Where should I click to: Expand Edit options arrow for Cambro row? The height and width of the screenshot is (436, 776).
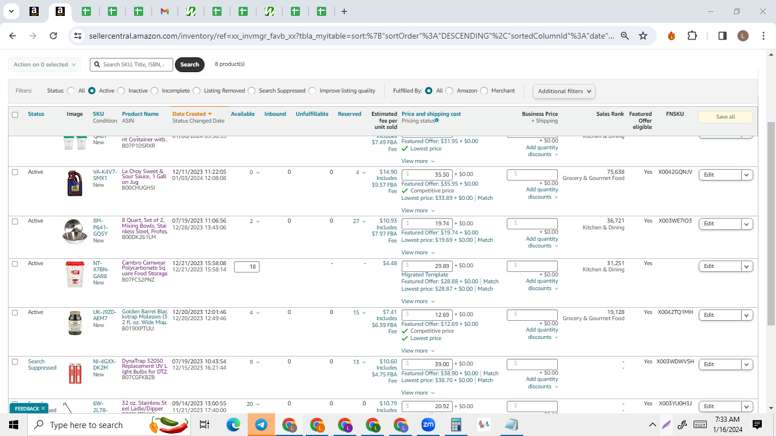pos(748,266)
